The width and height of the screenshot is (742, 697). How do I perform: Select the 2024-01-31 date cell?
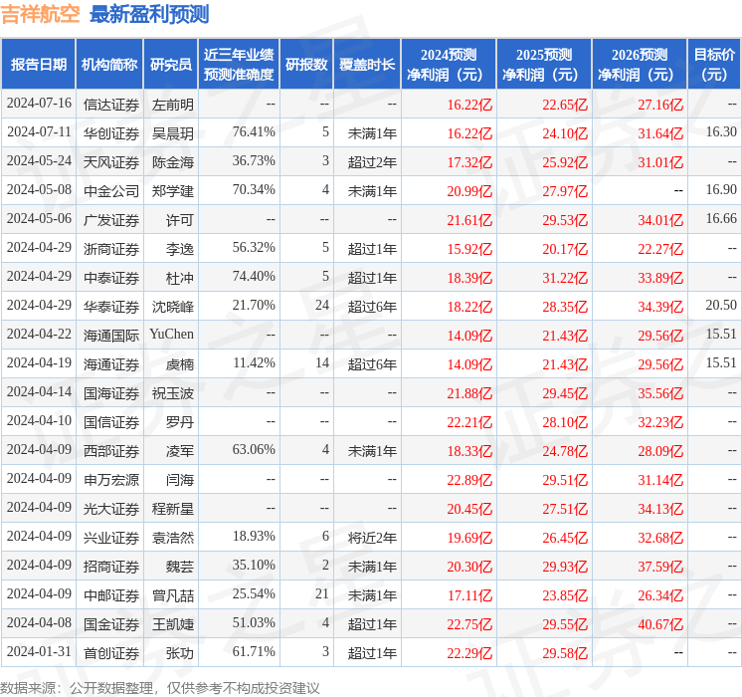(39, 652)
